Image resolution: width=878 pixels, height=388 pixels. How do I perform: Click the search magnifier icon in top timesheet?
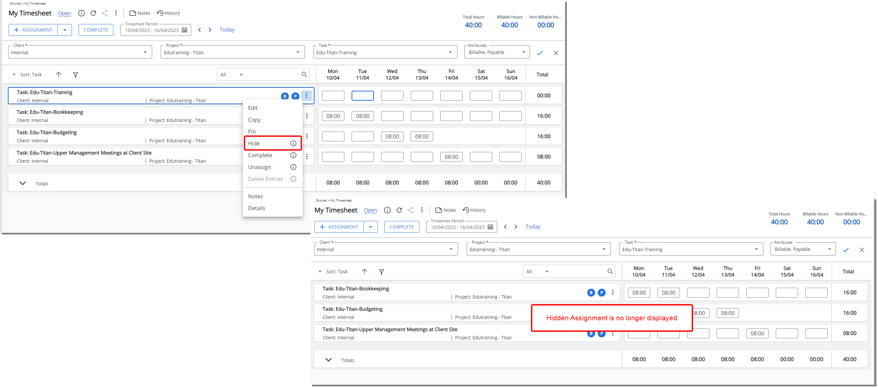coord(304,74)
